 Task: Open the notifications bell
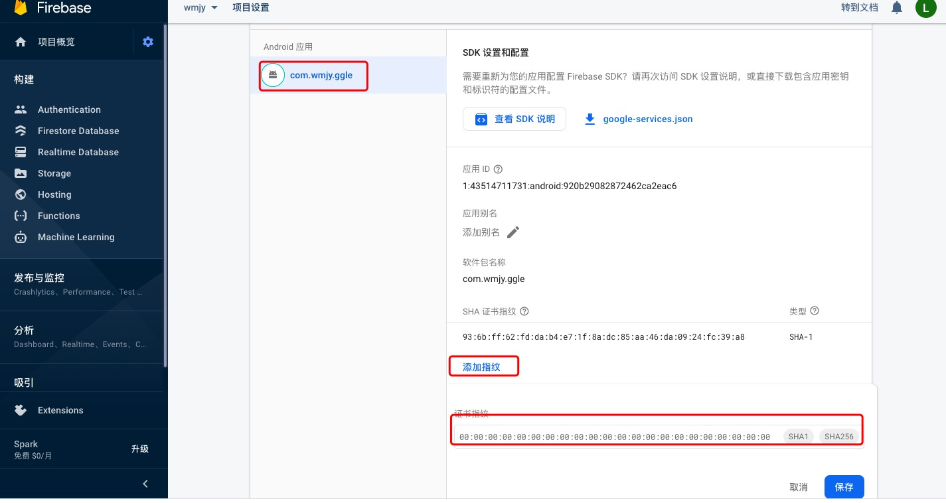pos(896,7)
